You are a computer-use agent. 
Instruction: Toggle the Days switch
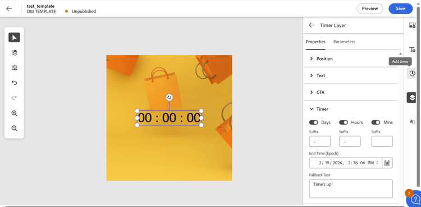point(313,122)
